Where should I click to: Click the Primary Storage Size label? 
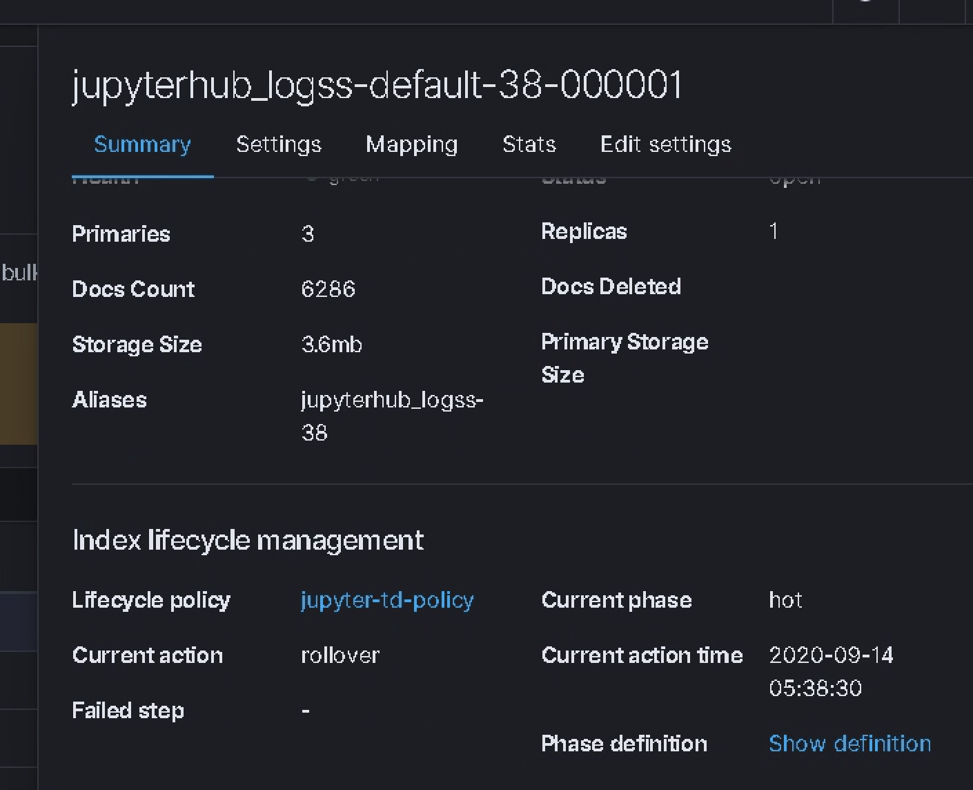pyautogui.click(x=624, y=358)
